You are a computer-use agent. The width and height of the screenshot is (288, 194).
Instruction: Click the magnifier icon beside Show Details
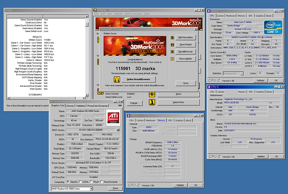pyautogui.click(x=172, y=59)
